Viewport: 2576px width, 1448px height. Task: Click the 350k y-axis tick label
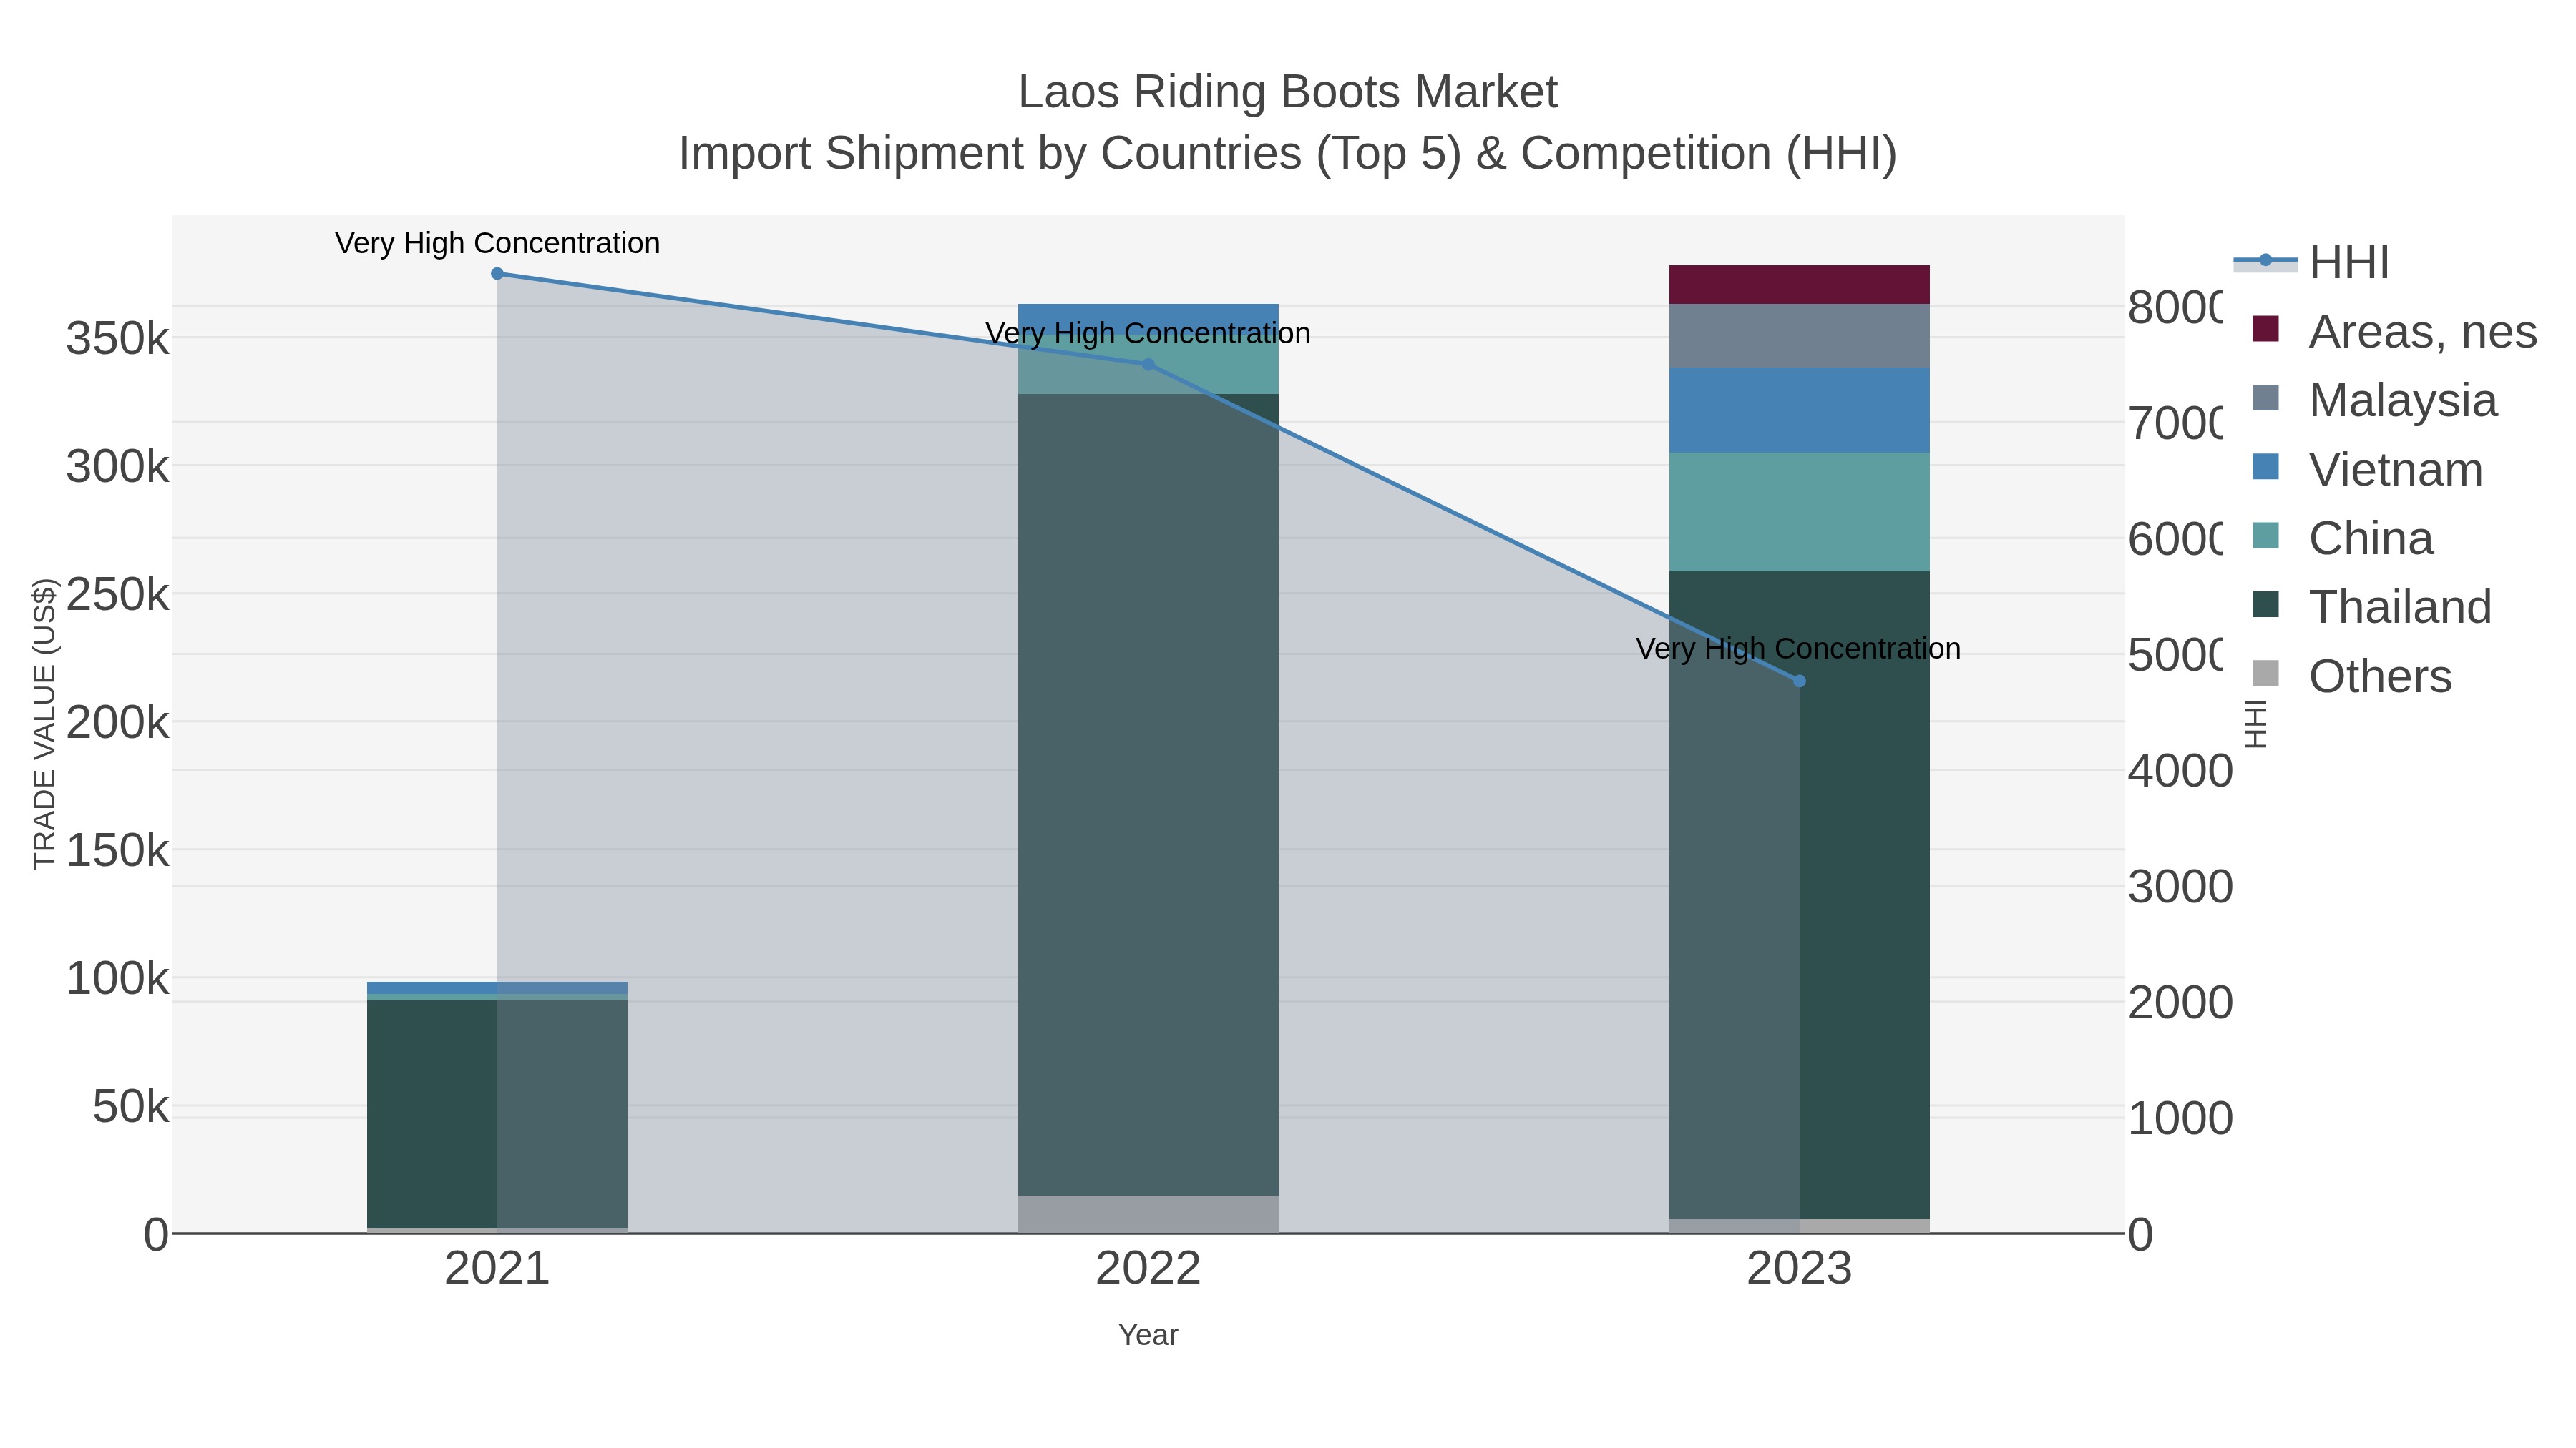(118, 339)
